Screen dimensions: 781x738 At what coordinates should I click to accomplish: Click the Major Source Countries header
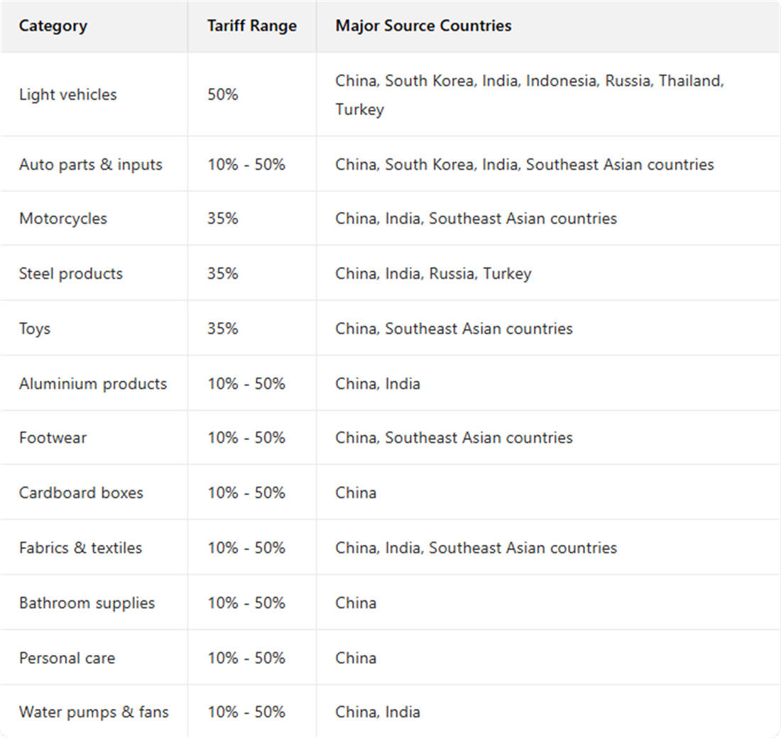click(x=423, y=26)
